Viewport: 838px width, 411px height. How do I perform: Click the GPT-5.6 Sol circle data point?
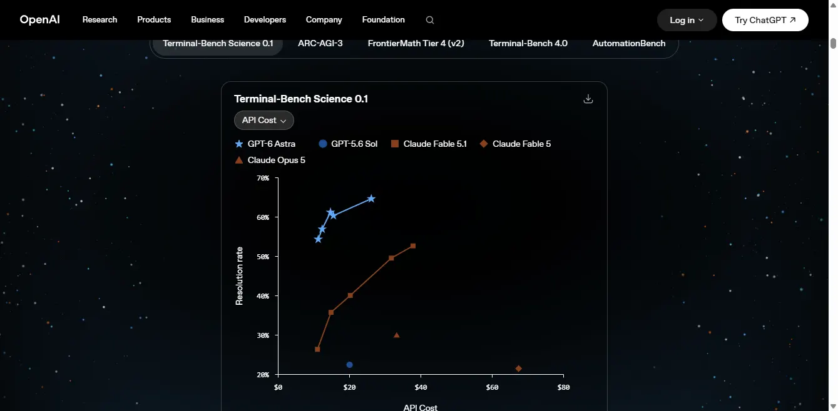350,365
